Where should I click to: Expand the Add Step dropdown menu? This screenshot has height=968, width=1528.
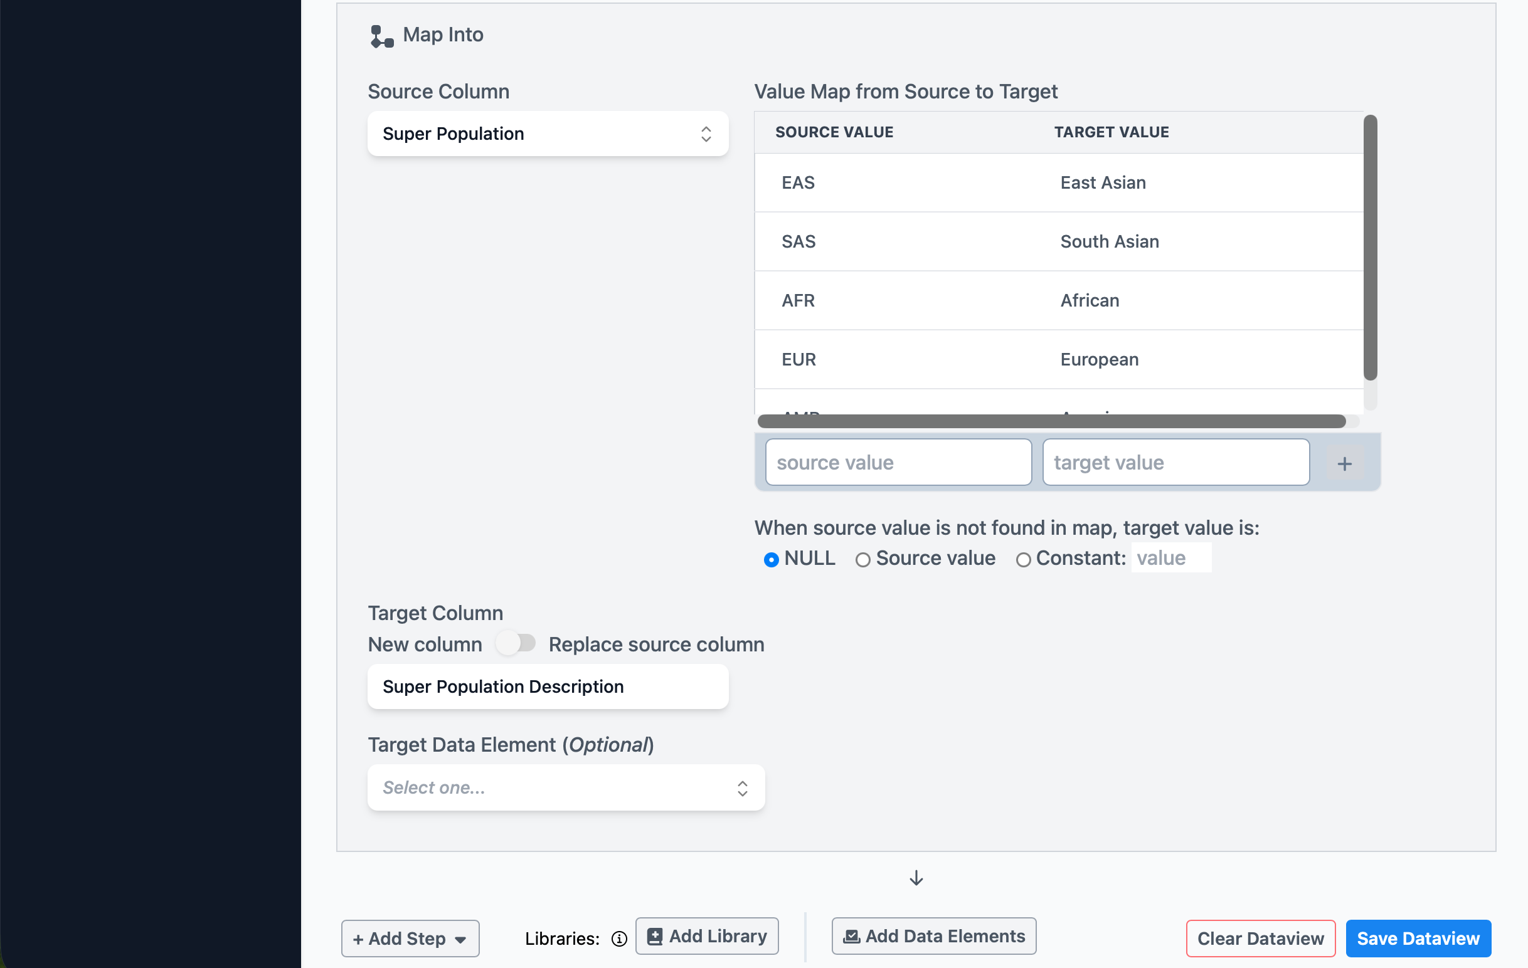410,938
